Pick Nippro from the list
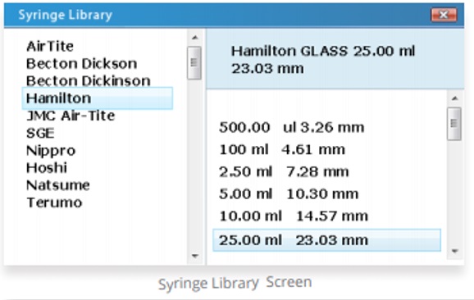This screenshot has height=300, width=474. click(x=51, y=151)
